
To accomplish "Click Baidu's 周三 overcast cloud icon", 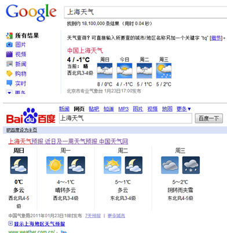I will pos(170,165).
